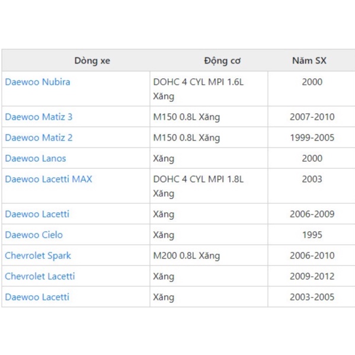This screenshot has width=355, height=355.
Task: Click the 'M200 0.8L Xăng' cell
Action: pos(209,255)
